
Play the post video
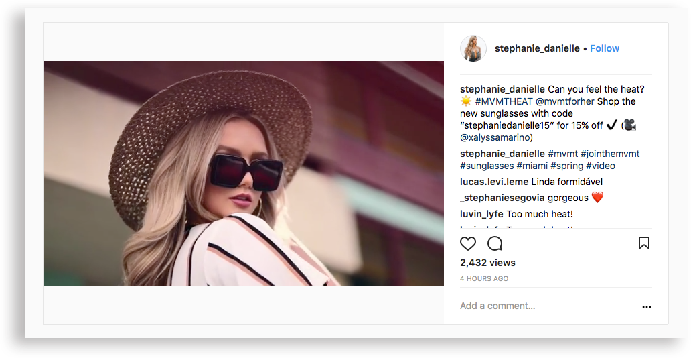(x=244, y=173)
